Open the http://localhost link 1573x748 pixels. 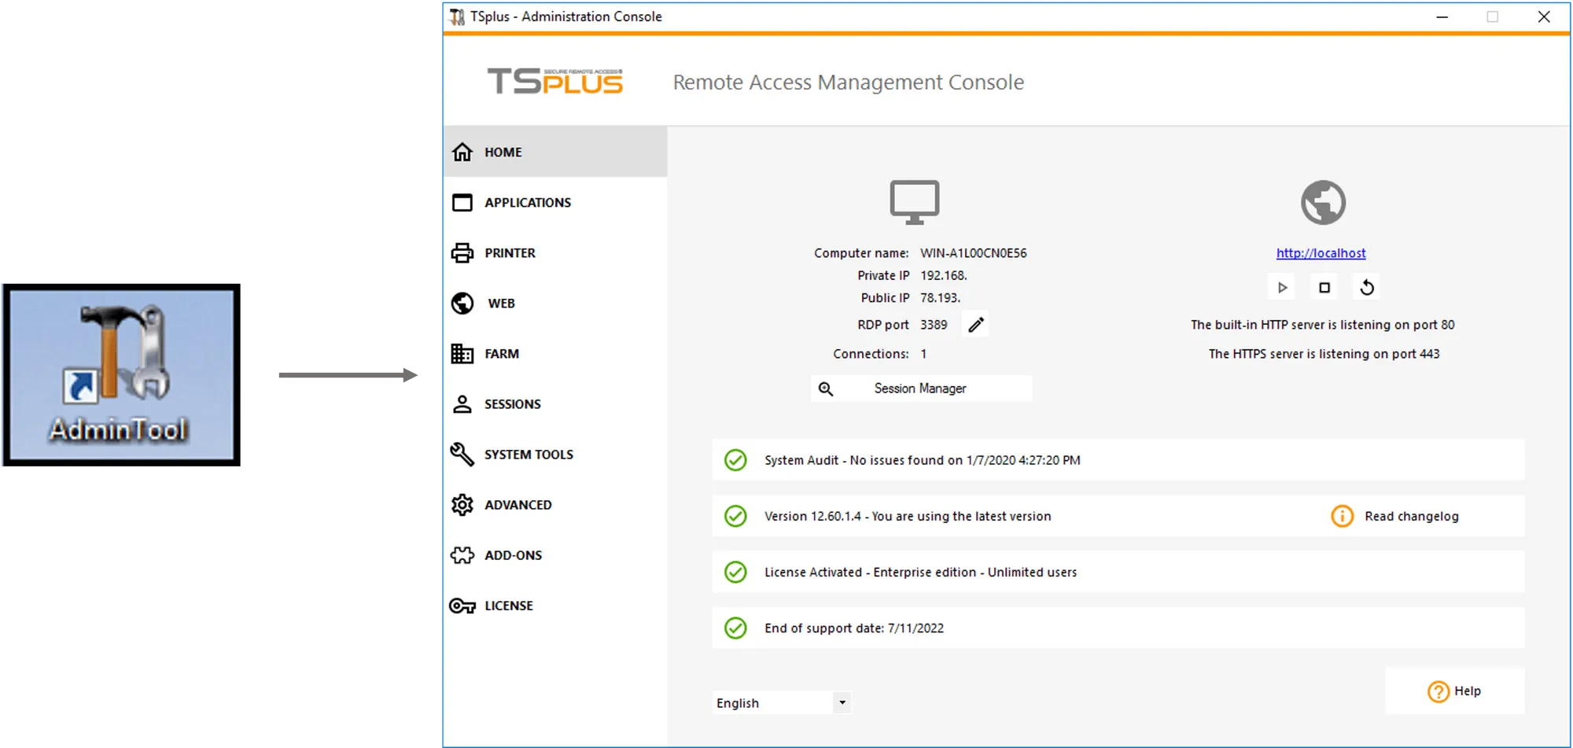pos(1321,252)
